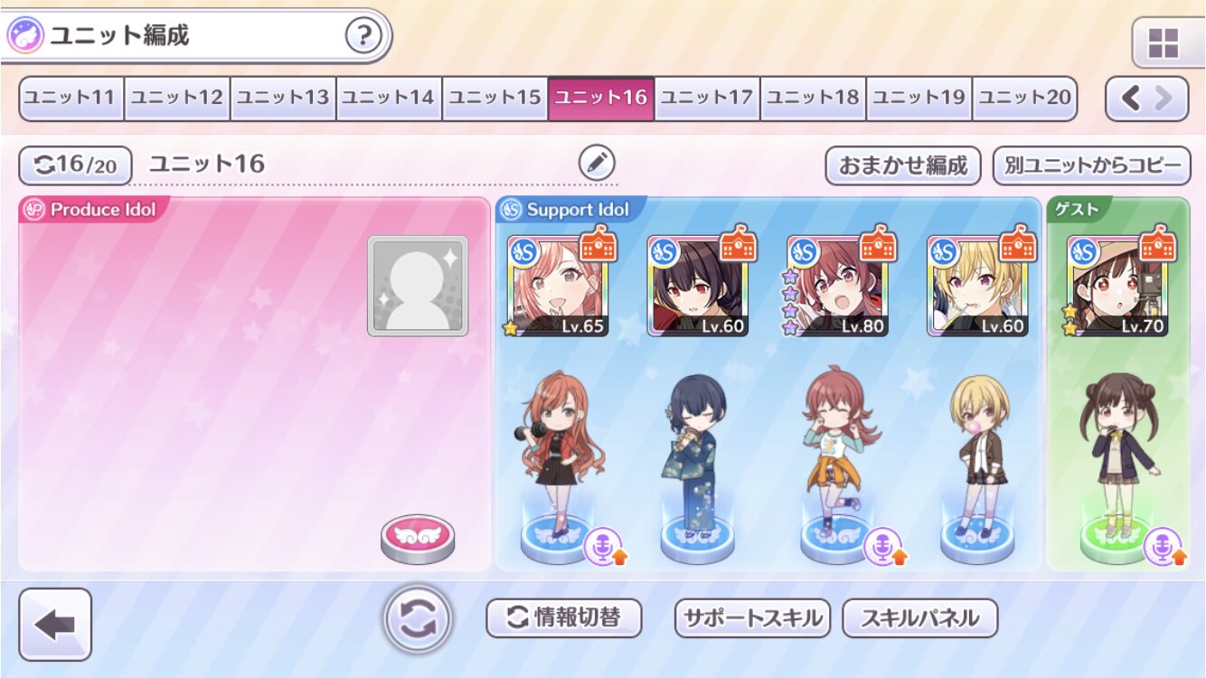1206x678 pixels.
Task: Open the grid menu icon
Action: tap(1163, 42)
